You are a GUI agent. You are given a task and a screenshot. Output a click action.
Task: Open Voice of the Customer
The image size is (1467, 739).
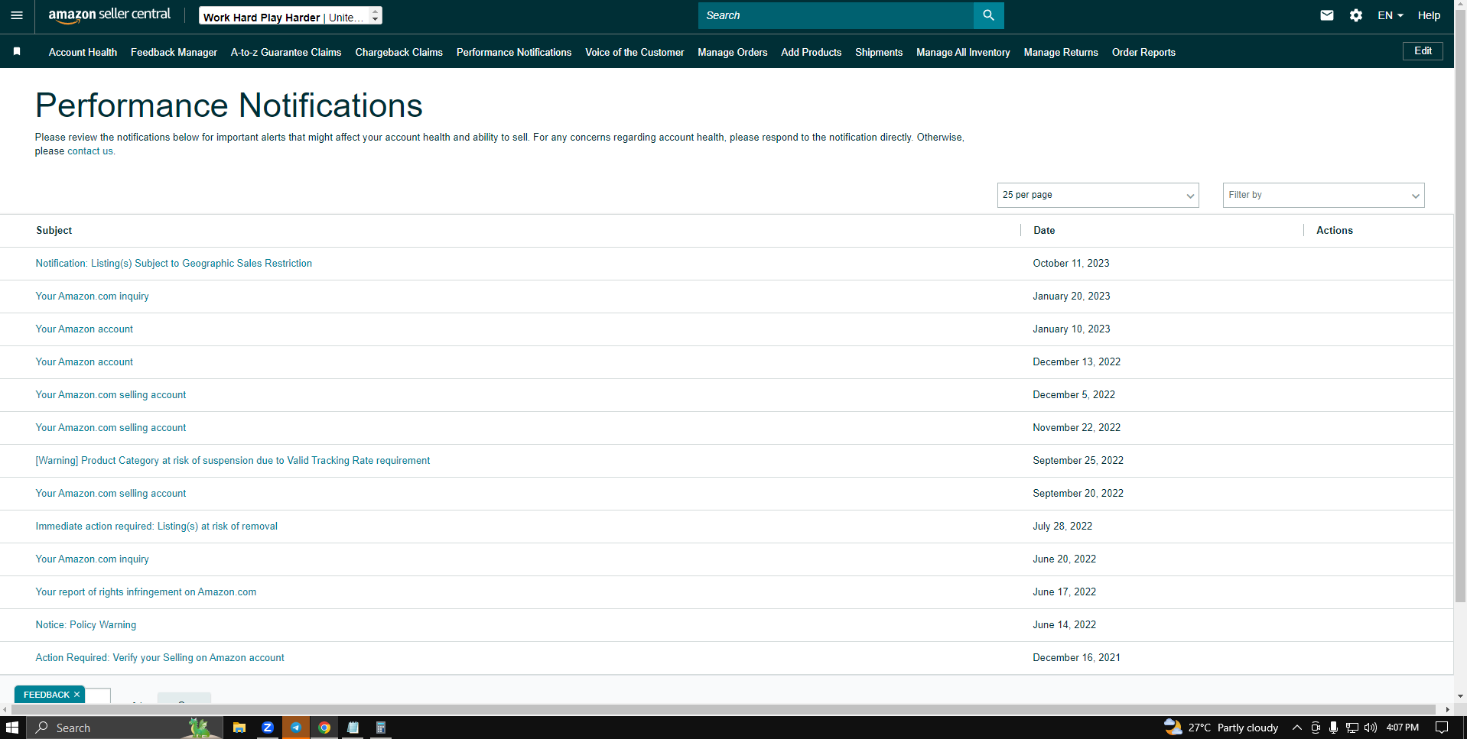635,52
